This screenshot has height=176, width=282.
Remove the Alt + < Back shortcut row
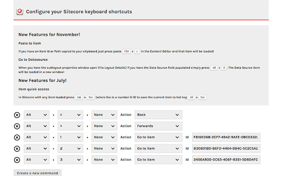[17, 115]
